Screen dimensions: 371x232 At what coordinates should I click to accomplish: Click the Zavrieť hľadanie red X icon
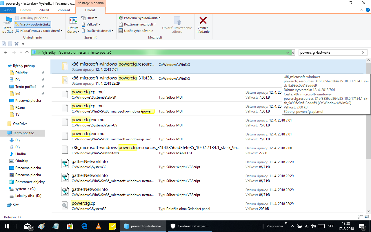[203, 20]
